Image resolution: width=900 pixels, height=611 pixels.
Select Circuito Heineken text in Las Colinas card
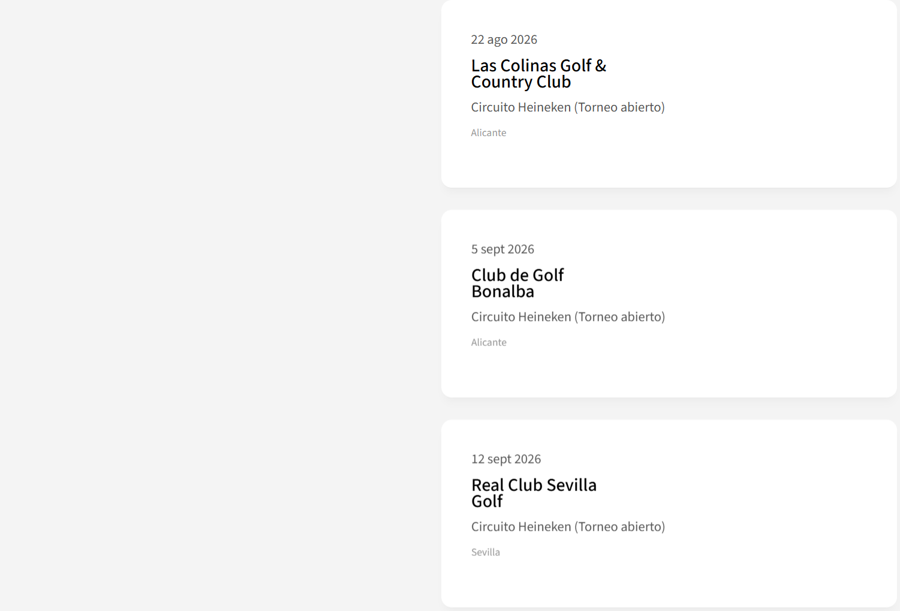(520, 107)
